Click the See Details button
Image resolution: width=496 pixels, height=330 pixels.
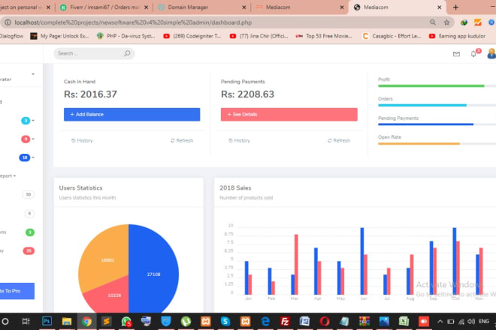tap(289, 114)
